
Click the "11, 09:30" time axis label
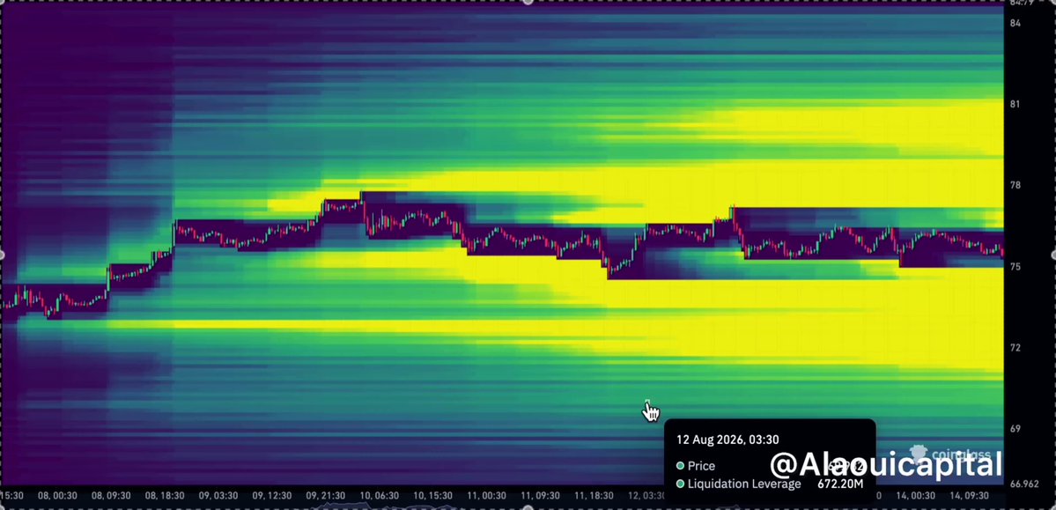pyautogui.click(x=540, y=495)
